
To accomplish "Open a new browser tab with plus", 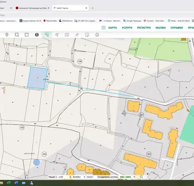I will pos(92,8).
